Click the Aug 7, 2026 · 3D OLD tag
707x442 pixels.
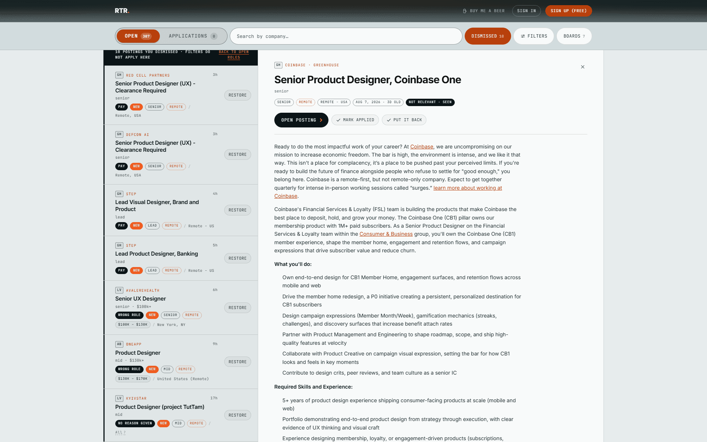click(378, 102)
